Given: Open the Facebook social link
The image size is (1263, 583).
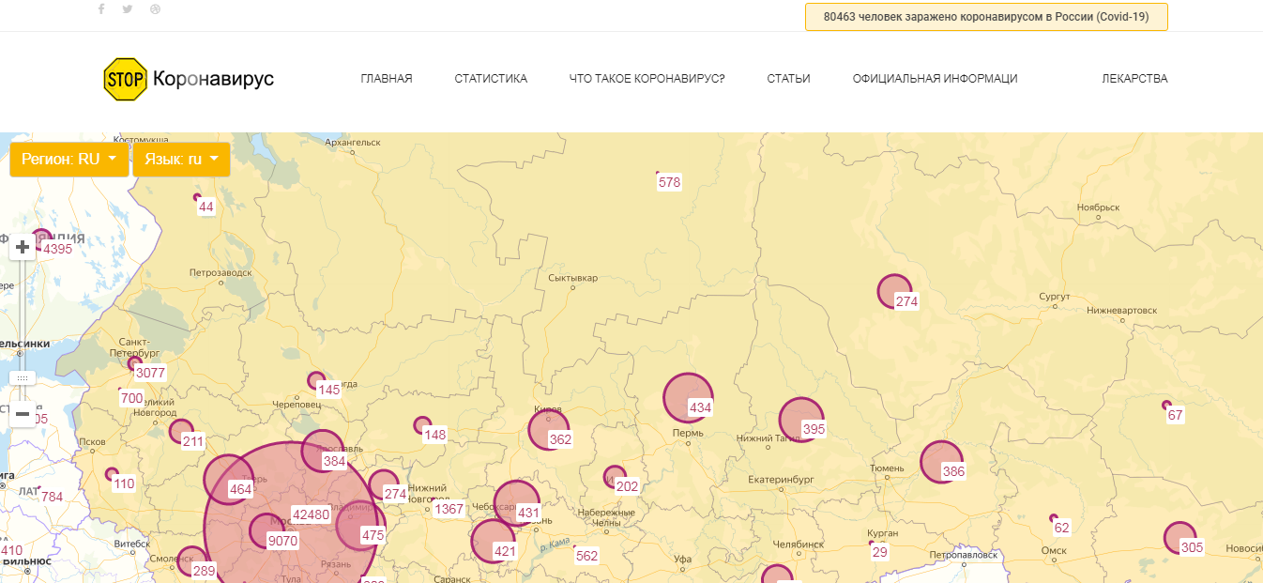Looking at the screenshot, I should pyautogui.click(x=101, y=9).
